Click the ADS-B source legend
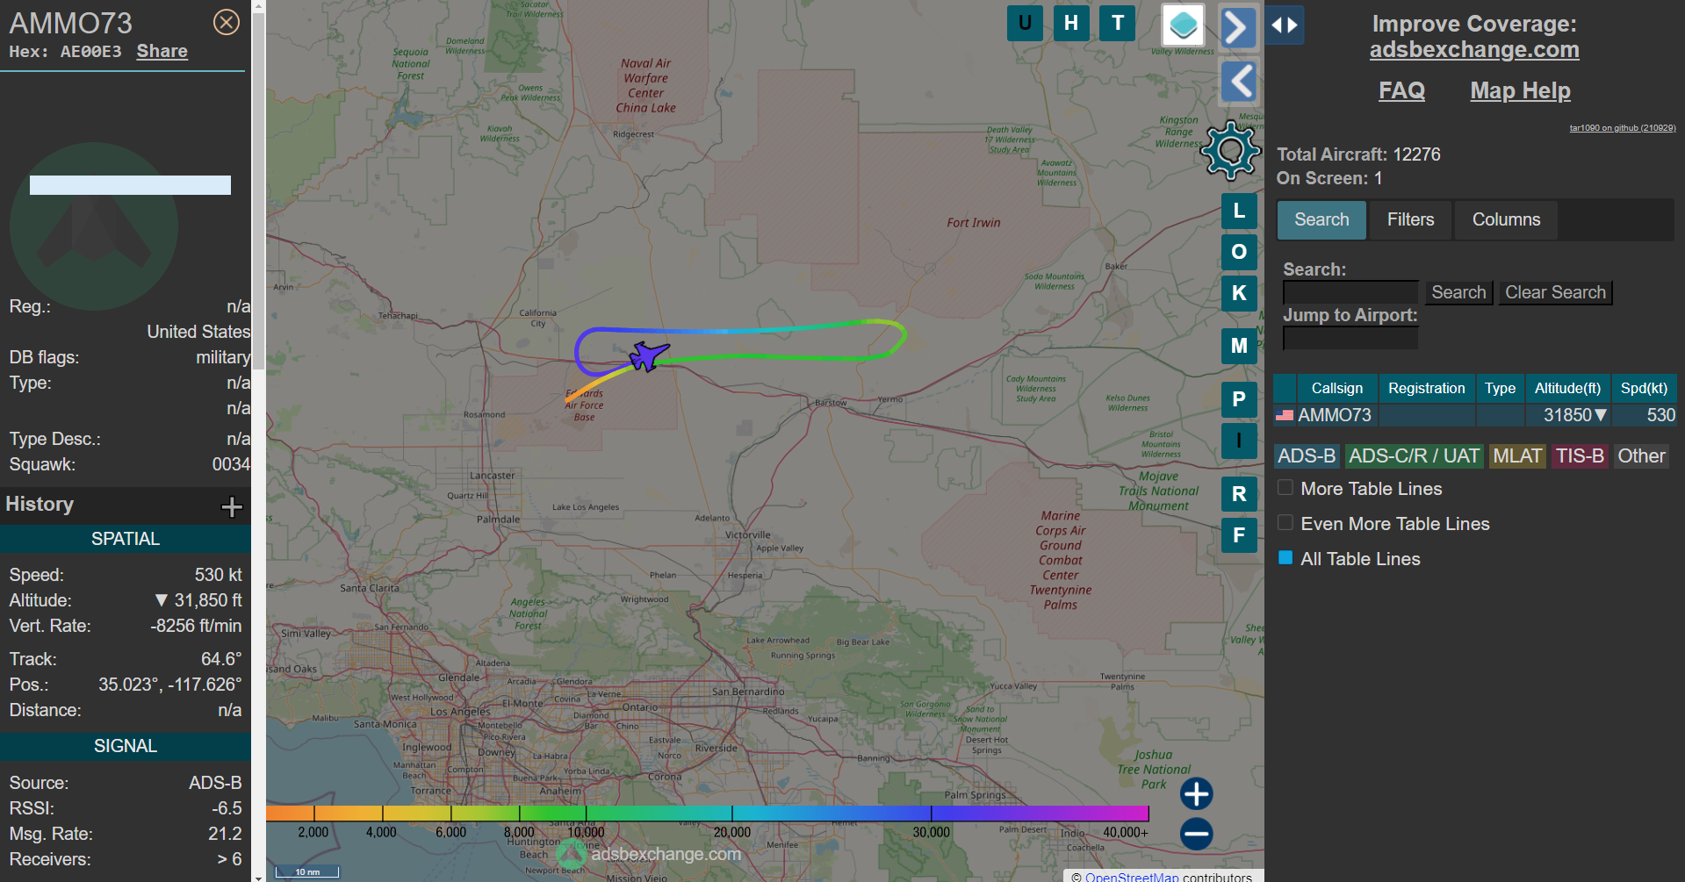This screenshot has width=1685, height=882. (1307, 456)
